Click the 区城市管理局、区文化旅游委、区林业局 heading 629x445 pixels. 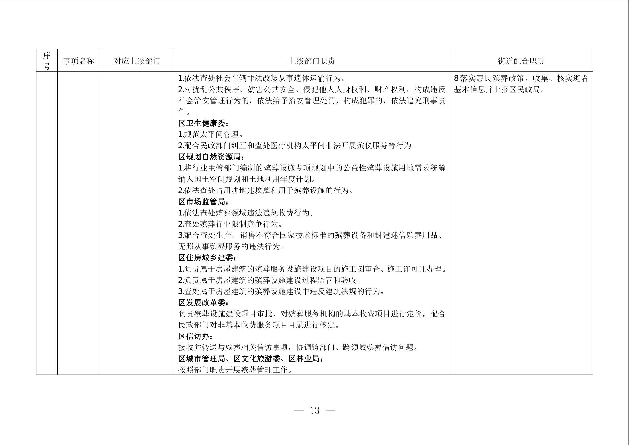(x=251, y=359)
